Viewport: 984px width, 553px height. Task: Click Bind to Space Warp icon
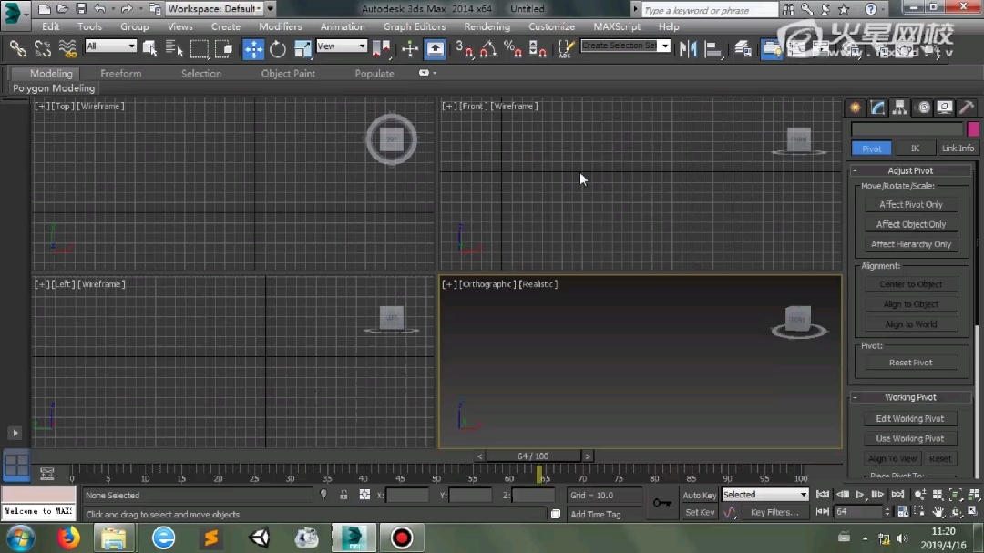tap(67, 48)
